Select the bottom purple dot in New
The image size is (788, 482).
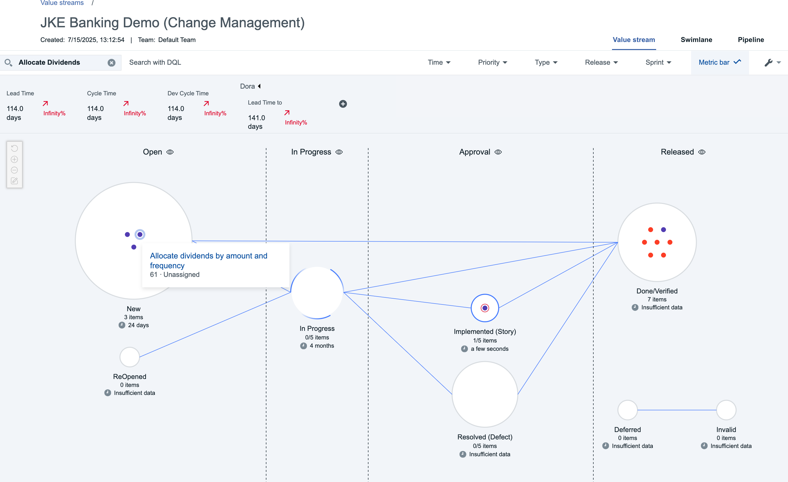point(134,247)
